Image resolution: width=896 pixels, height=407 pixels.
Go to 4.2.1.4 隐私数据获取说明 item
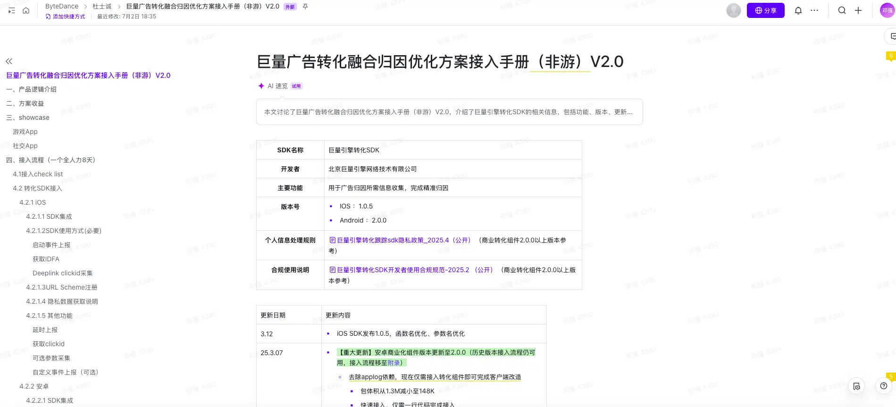click(x=62, y=301)
